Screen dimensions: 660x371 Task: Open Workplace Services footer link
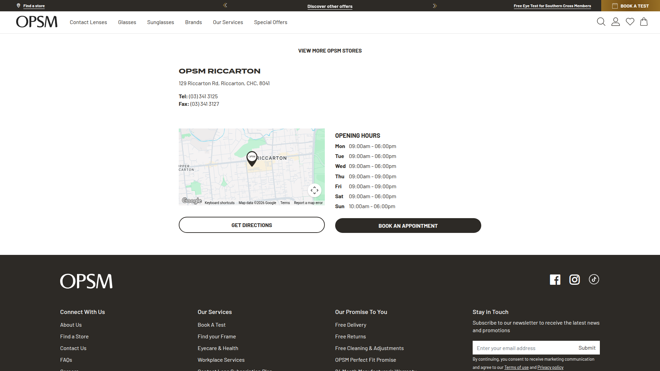221,360
